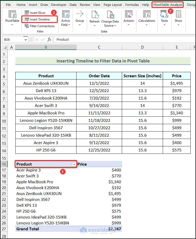Open the Change Data Source icon
This screenshot has width=196, height=239.
coord(110,15)
